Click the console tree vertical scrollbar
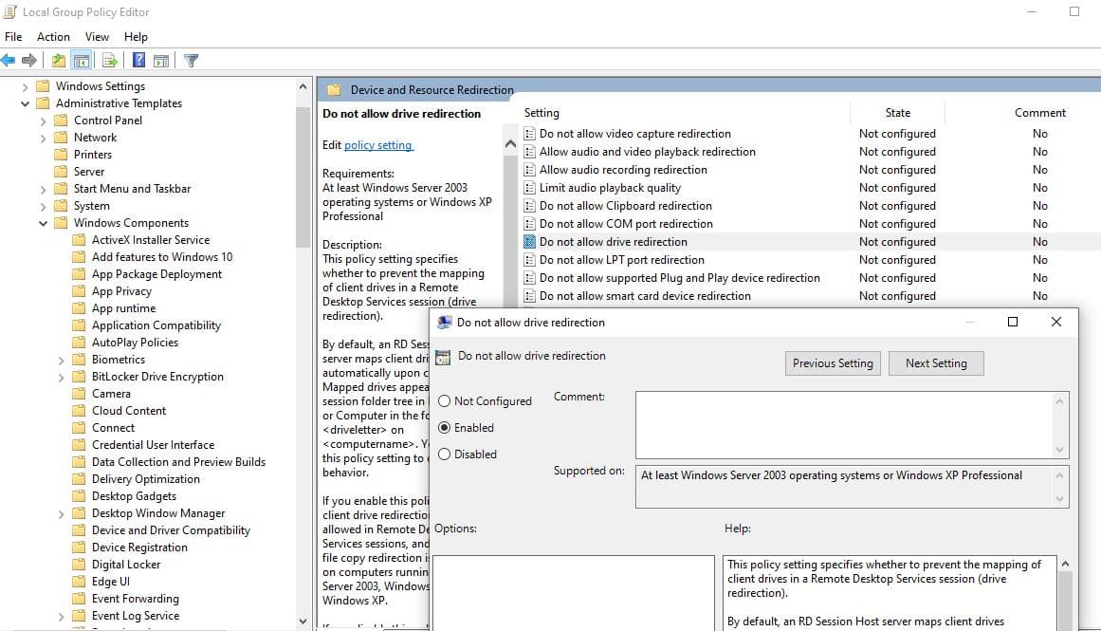1101x631 pixels. [x=303, y=171]
